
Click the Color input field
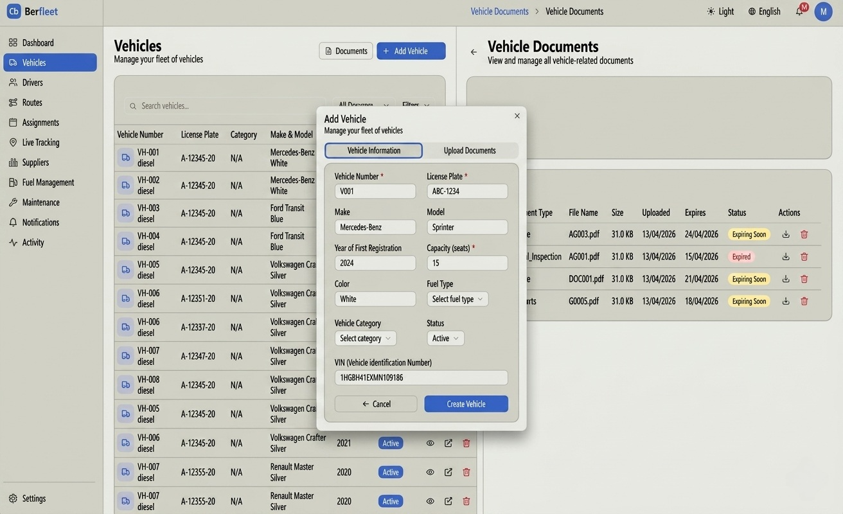click(x=375, y=299)
